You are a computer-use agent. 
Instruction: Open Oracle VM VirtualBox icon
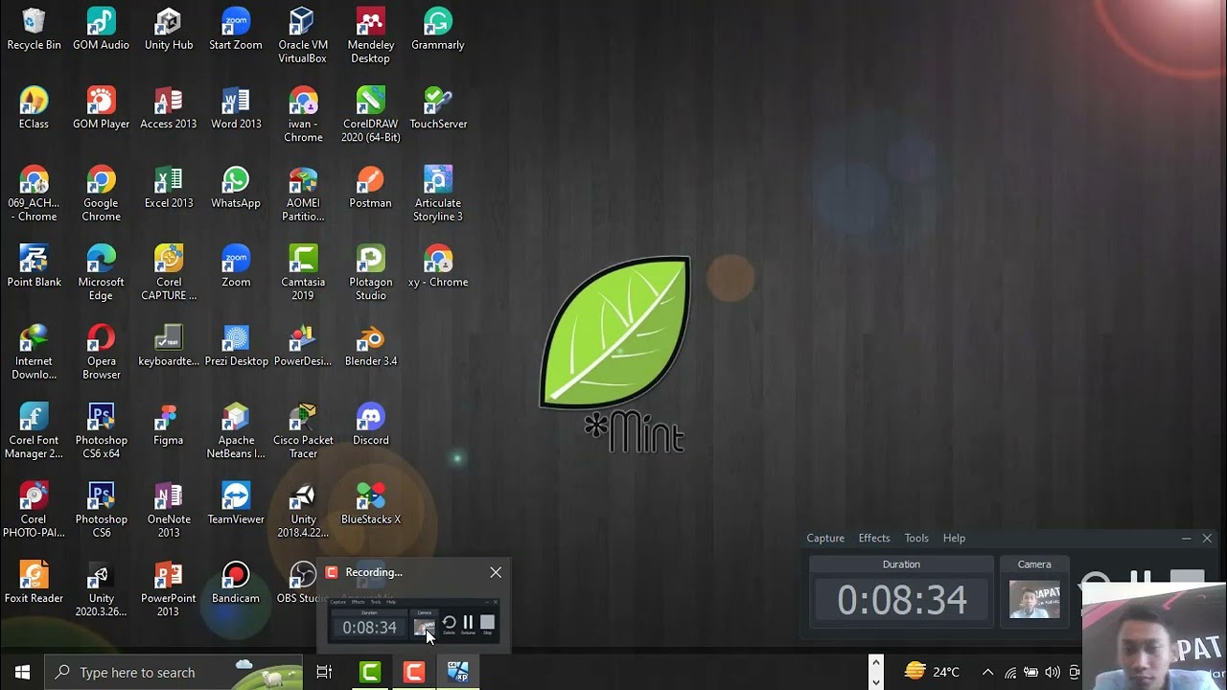303,36
